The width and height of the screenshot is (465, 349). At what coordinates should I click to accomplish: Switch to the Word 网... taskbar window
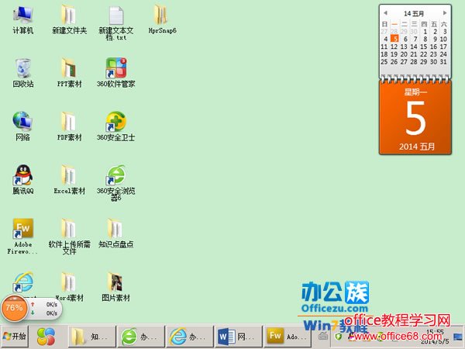pyautogui.click(x=238, y=337)
